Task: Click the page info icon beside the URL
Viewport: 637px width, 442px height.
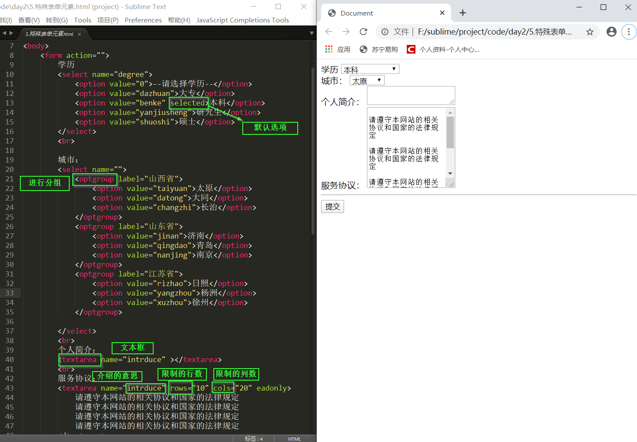Action: tap(385, 32)
